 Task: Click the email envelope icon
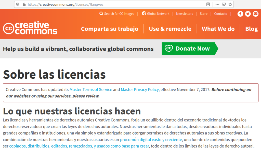pos(255,14)
